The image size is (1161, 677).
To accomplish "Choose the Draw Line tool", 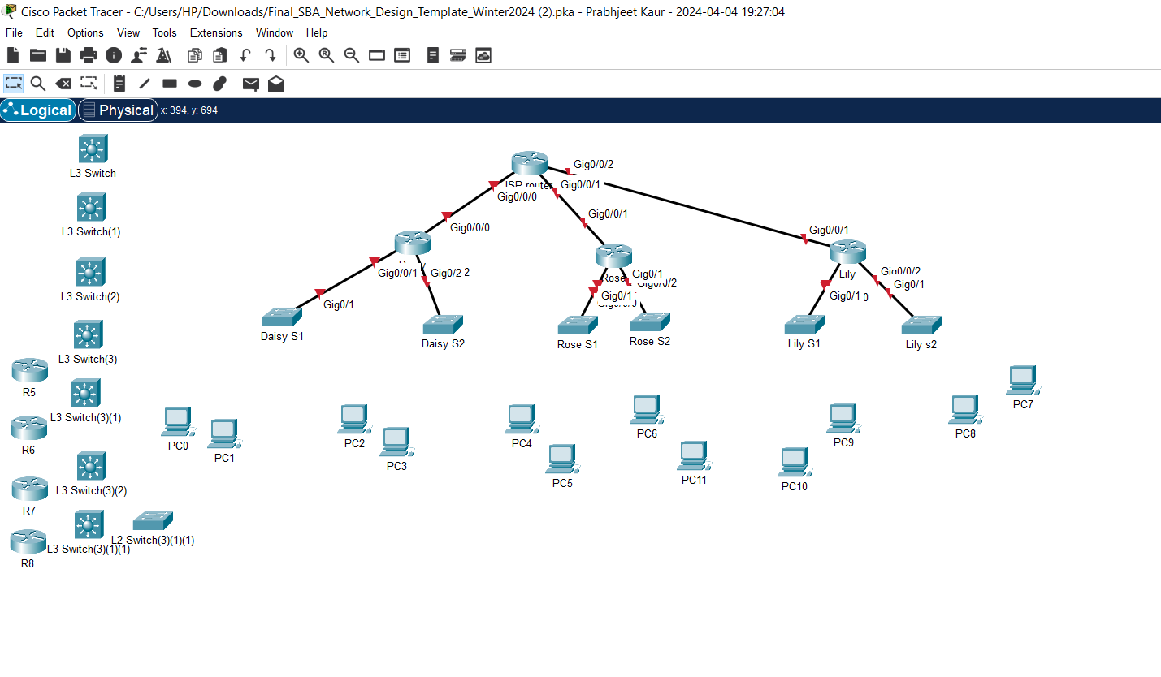I will pos(144,84).
